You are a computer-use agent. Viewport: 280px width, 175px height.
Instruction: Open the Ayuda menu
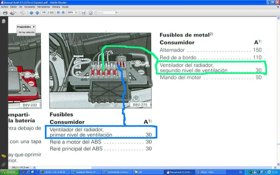tap(65, 7)
